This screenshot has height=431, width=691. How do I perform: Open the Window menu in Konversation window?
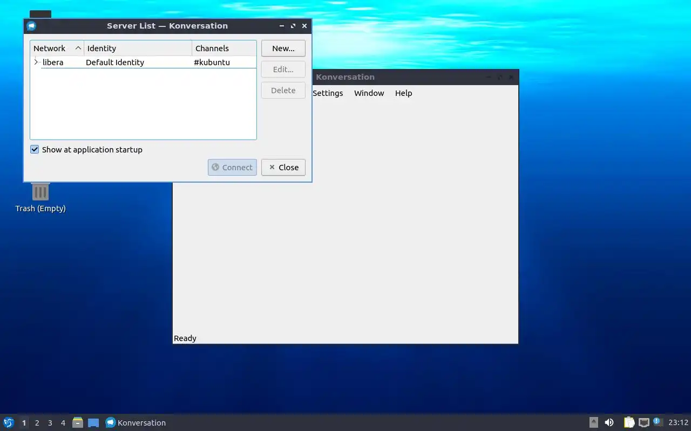point(369,93)
